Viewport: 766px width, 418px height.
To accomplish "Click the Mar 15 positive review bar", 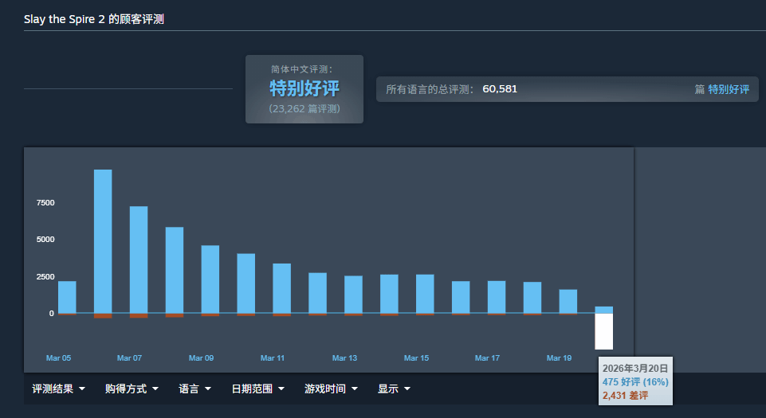I will (x=425, y=294).
